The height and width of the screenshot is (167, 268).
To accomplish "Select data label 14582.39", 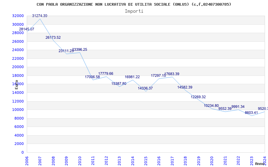I will click(x=185, y=87).
